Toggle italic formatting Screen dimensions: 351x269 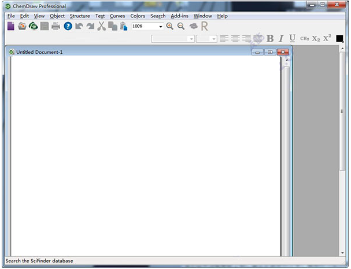point(281,39)
